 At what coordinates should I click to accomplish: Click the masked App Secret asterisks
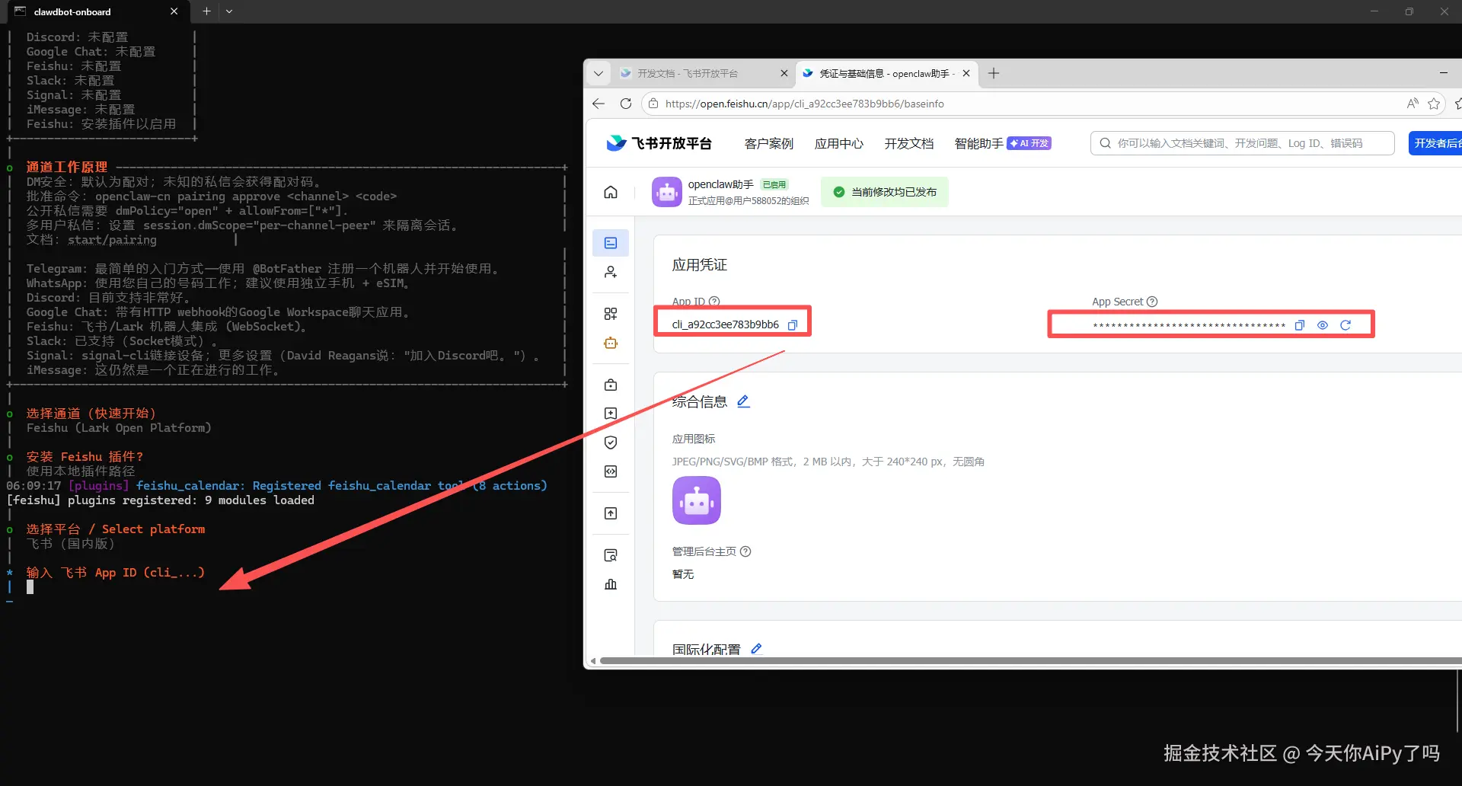(x=1189, y=326)
